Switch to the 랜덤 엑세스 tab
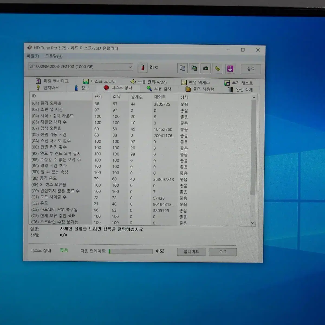This screenshot has height=325, width=325. coord(196,82)
